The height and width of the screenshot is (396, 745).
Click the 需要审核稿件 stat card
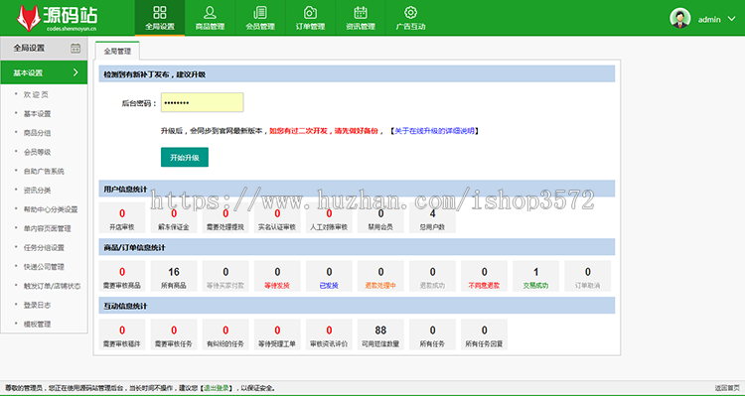pyautogui.click(x=122, y=334)
